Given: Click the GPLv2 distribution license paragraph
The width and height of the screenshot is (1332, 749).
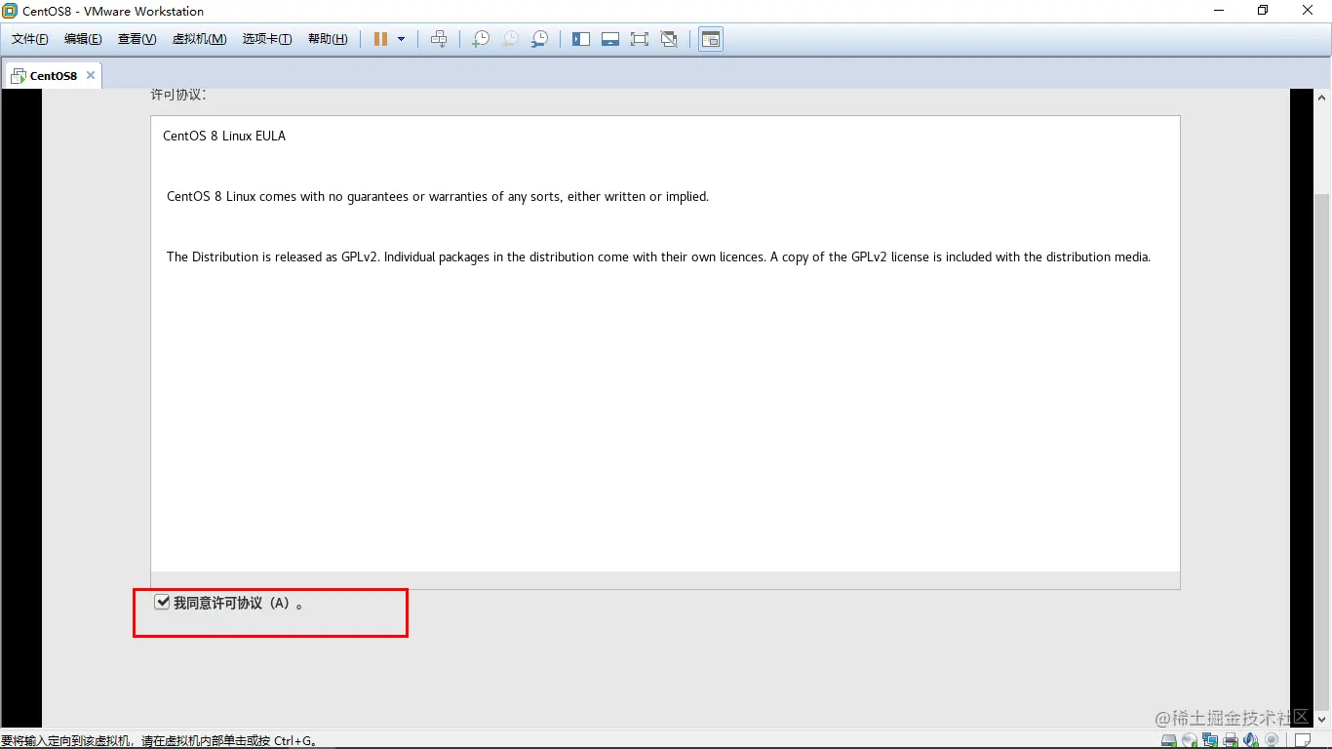Looking at the screenshot, I should click(x=658, y=256).
